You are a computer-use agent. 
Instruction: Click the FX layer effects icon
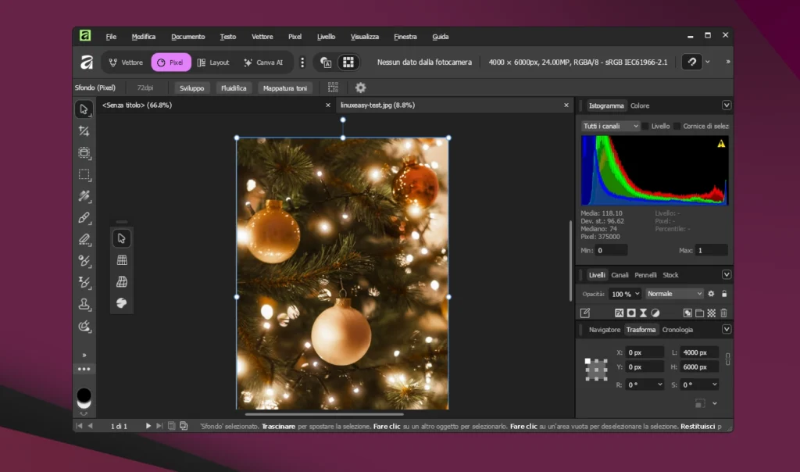click(x=620, y=313)
